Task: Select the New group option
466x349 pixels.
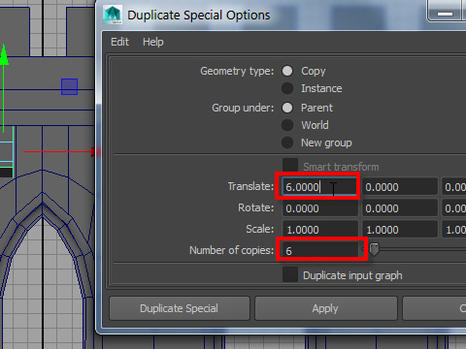Action: pyautogui.click(x=287, y=143)
